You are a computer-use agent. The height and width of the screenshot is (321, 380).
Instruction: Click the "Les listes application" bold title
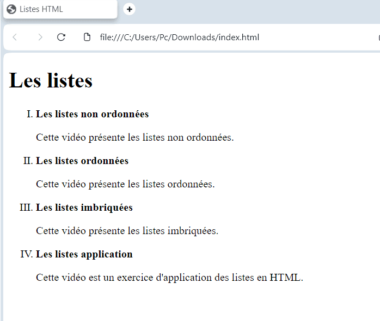84,254
